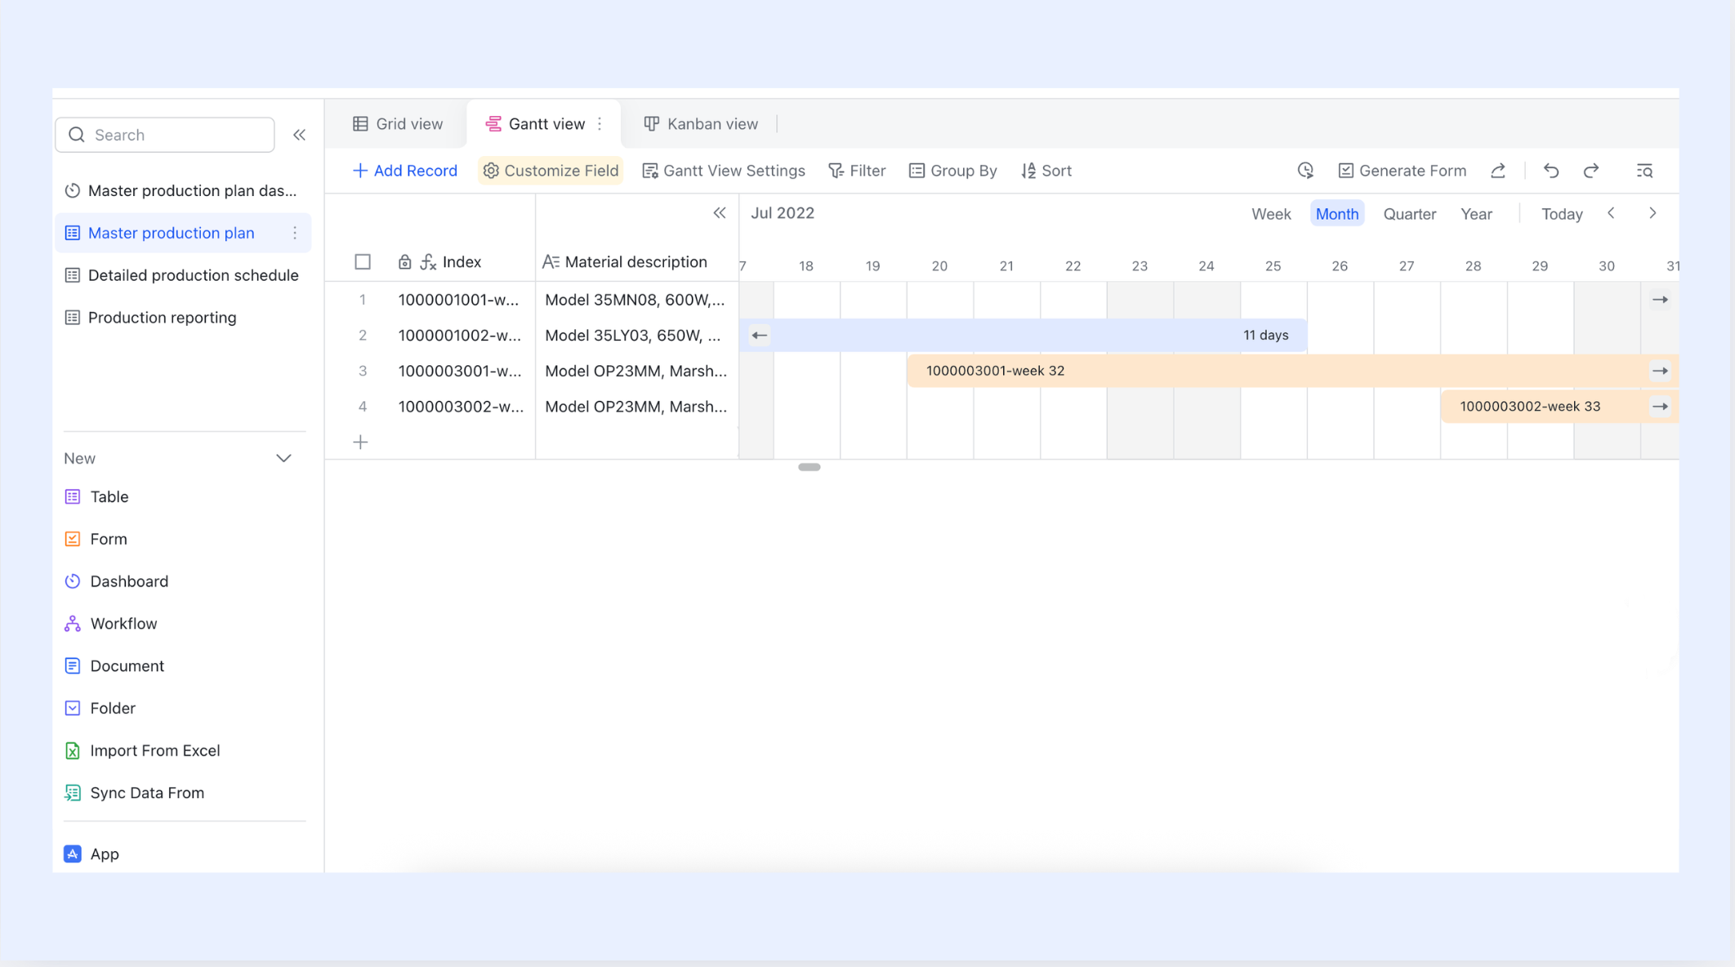Click the 1000003001-week 32 Gantt bar
The height and width of the screenshot is (967, 1735).
tap(1293, 371)
